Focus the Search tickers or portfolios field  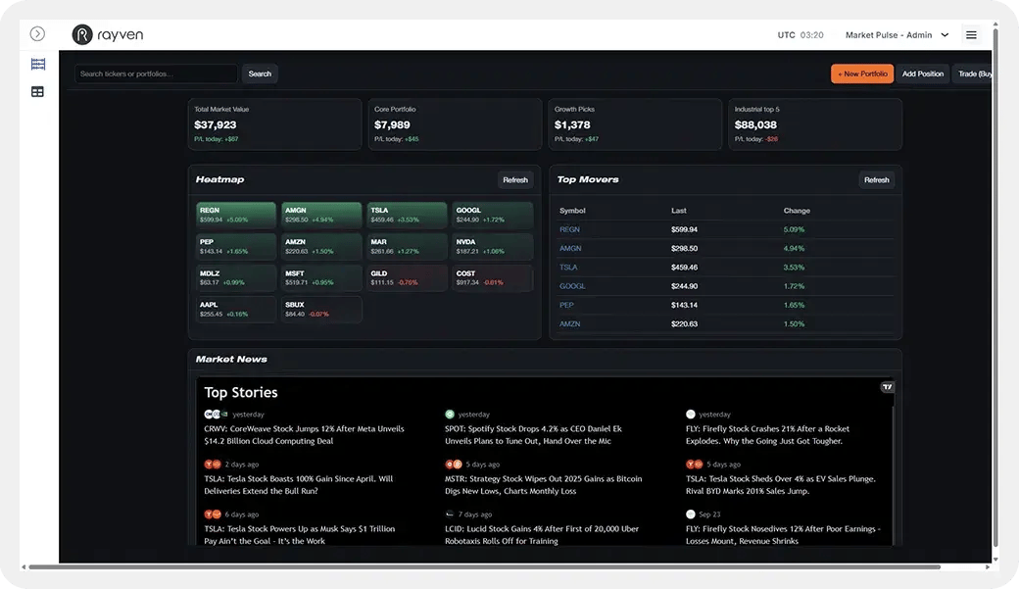156,74
